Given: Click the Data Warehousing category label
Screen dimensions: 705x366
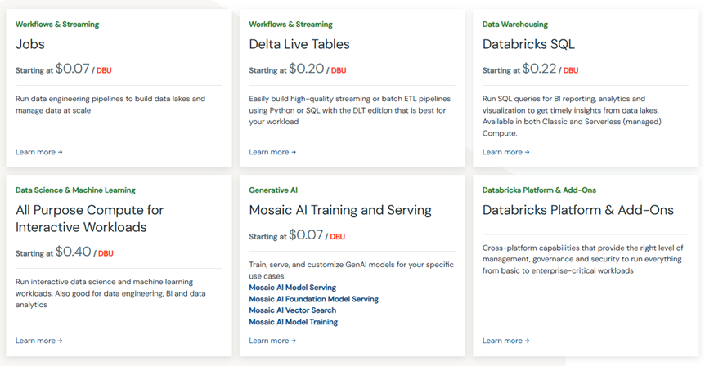Looking at the screenshot, I should pos(514,25).
